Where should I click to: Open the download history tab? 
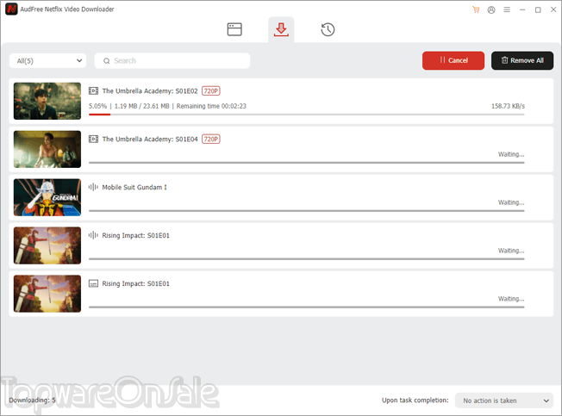coord(328,29)
